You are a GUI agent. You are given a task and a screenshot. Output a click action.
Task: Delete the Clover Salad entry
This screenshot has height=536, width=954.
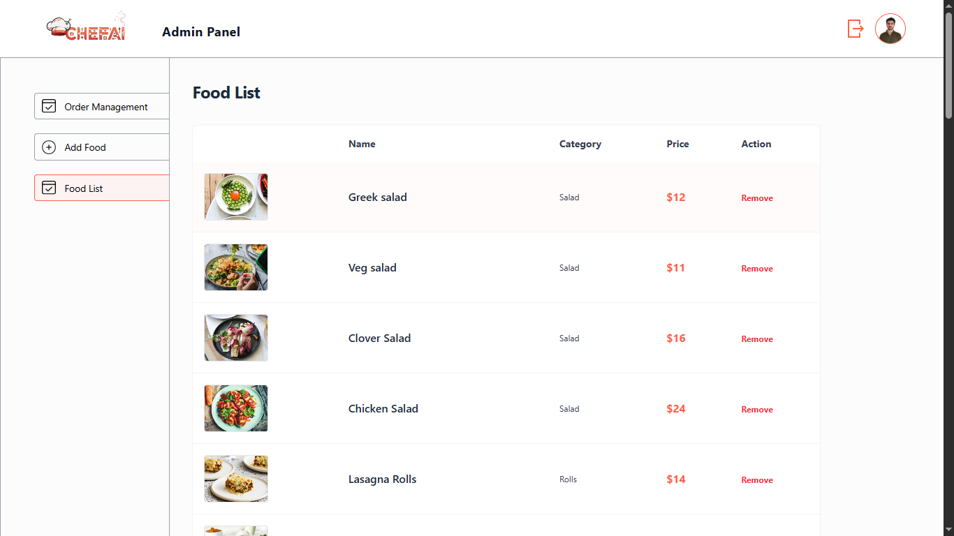tap(757, 339)
